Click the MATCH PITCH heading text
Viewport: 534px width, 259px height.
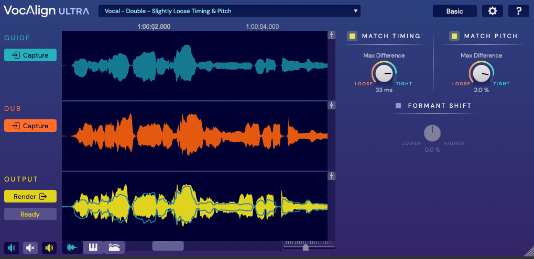491,36
